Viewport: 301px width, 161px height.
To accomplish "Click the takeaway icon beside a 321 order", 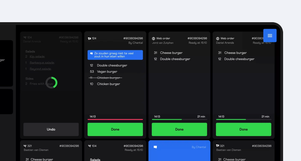I will [25, 146].
